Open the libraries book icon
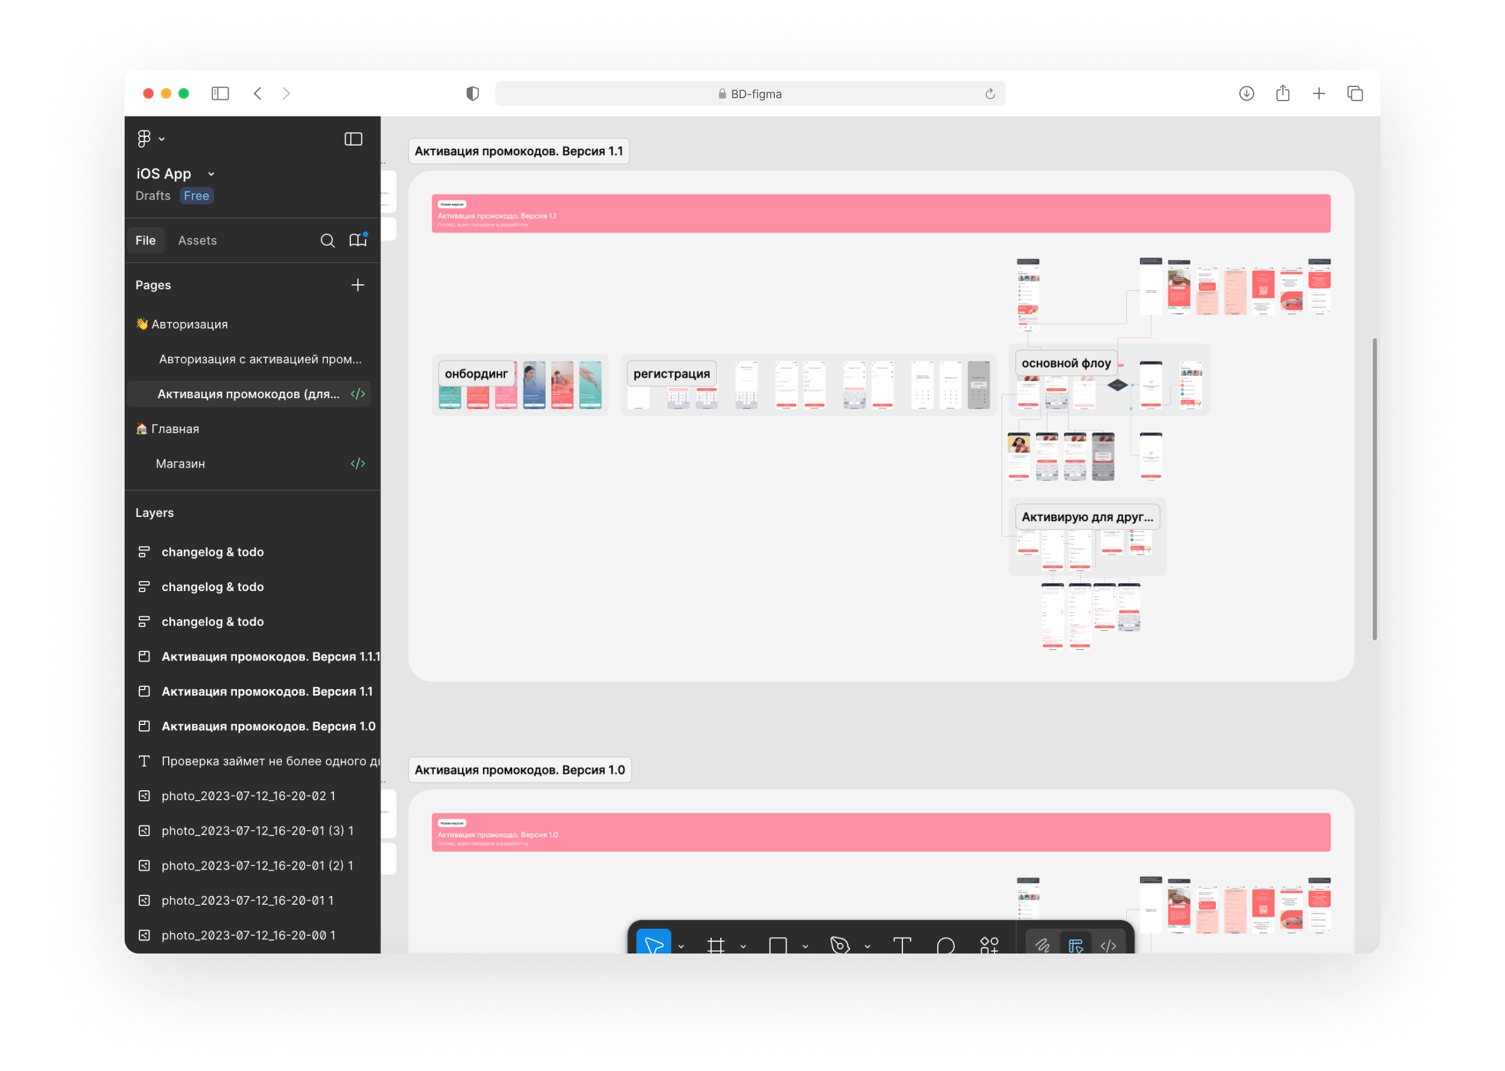The width and height of the screenshot is (1505, 1071). (357, 240)
